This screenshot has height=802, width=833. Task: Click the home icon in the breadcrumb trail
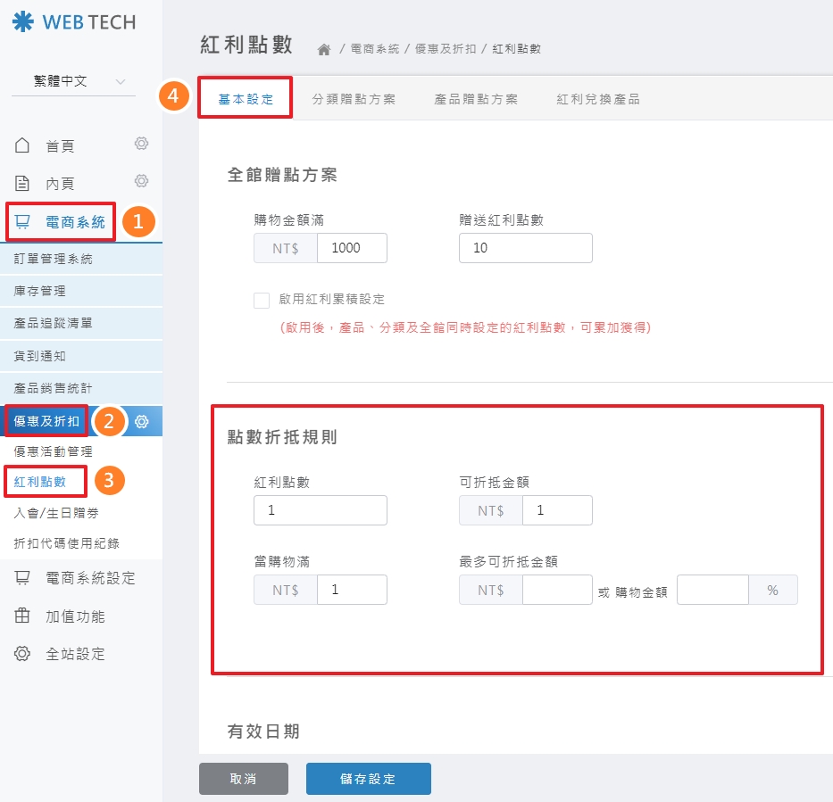pyautogui.click(x=323, y=48)
